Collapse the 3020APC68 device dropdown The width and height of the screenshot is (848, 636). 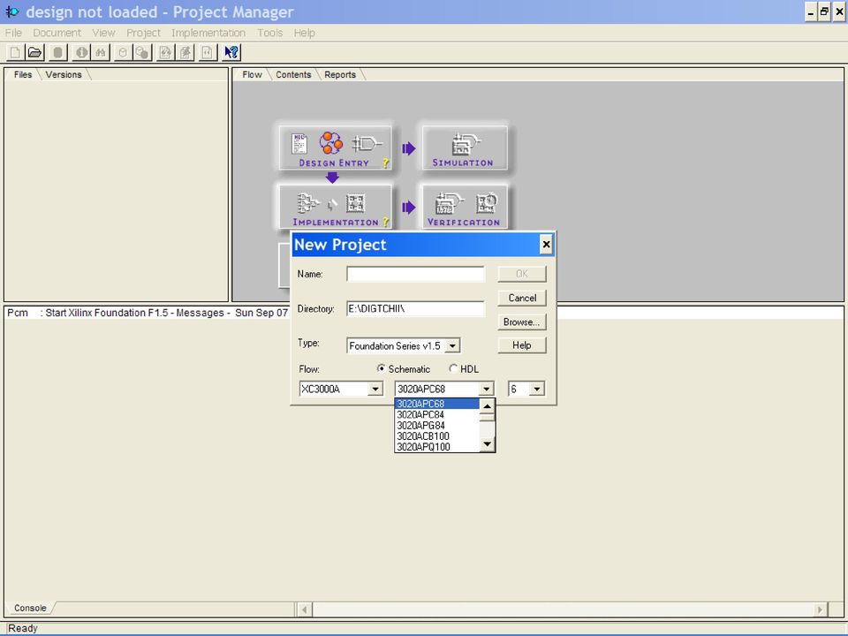click(486, 389)
